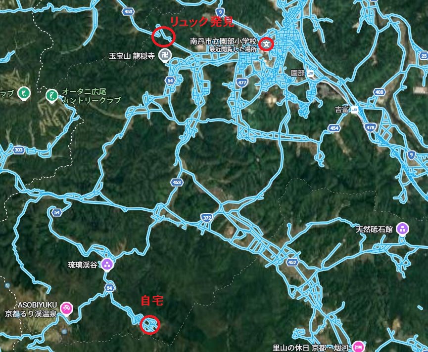Click the 里山の休日 京都・烟河 hotel icon

(x=358, y=347)
